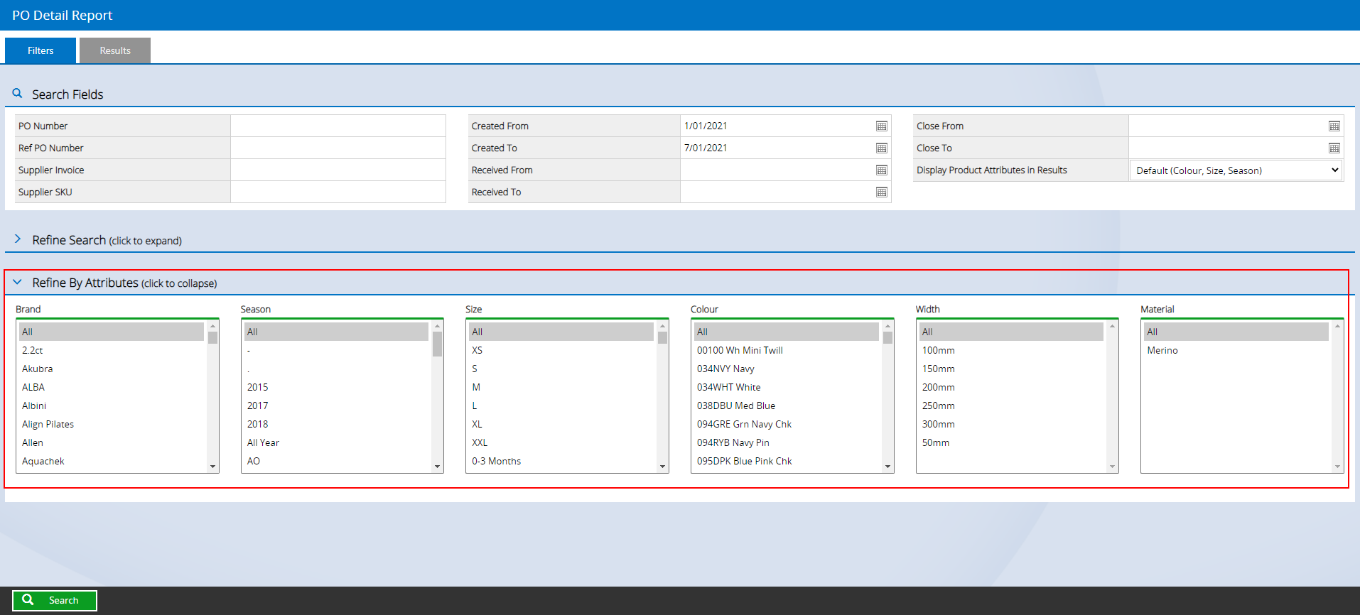This screenshot has height=615, width=1360.
Task: Click into the Supplier SKU field
Action: tap(338, 192)
